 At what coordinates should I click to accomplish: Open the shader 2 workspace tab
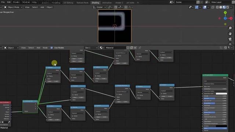tap(119, 3)
